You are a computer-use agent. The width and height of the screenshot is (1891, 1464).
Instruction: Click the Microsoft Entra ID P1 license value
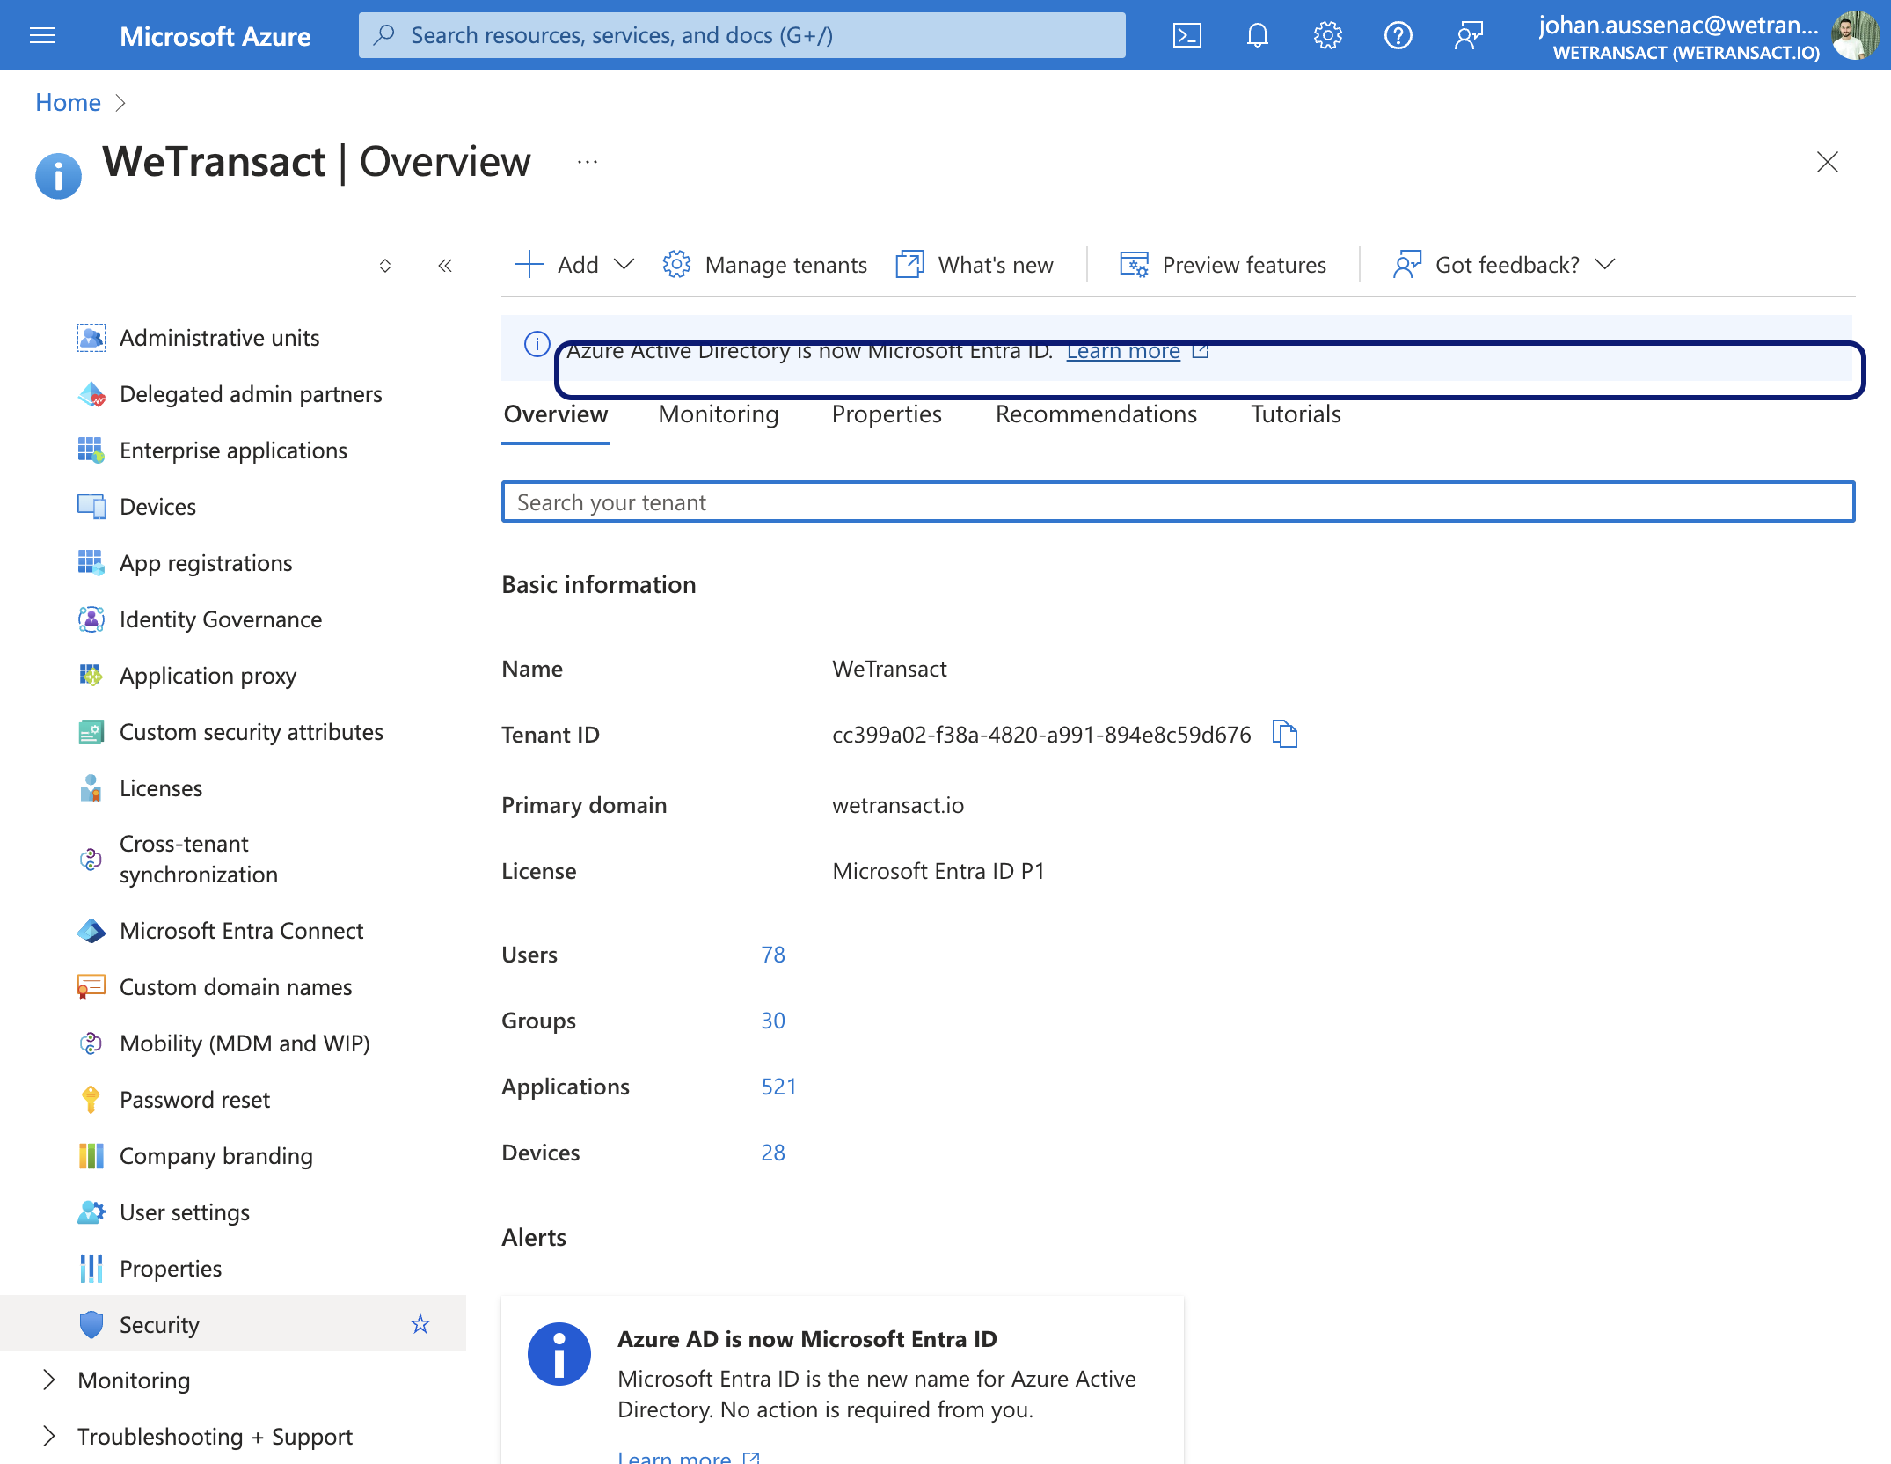coord(938,871)
